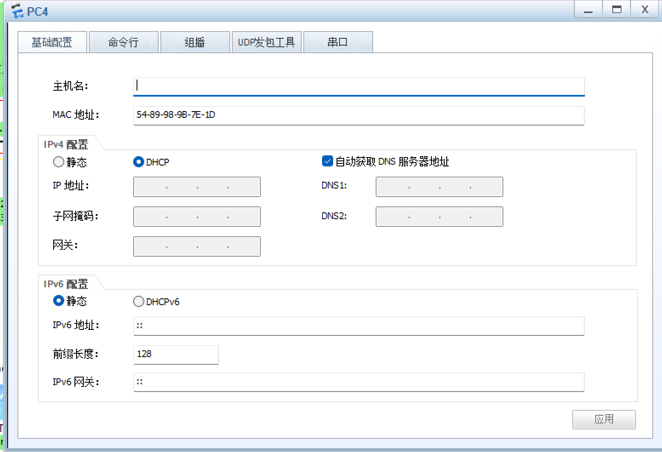Focus the 主机名 input field
Viewport: 662px width, 452px height.
click(359, 86)
